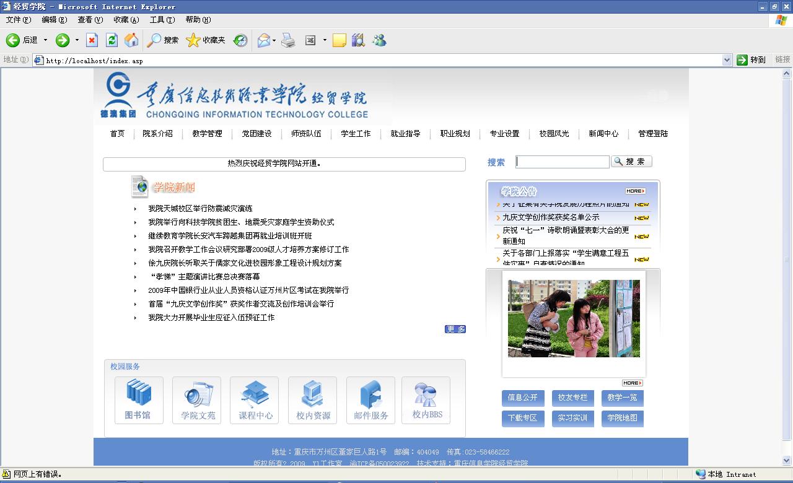The width and height of the screenshot is (793, 483).
Task: Select the 就业指导 navigation tab
Action: pyautogui.click(x=405, y=134)
